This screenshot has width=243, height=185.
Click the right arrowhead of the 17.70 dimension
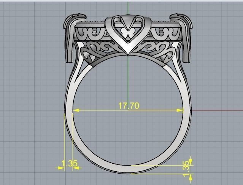point(180,110)
